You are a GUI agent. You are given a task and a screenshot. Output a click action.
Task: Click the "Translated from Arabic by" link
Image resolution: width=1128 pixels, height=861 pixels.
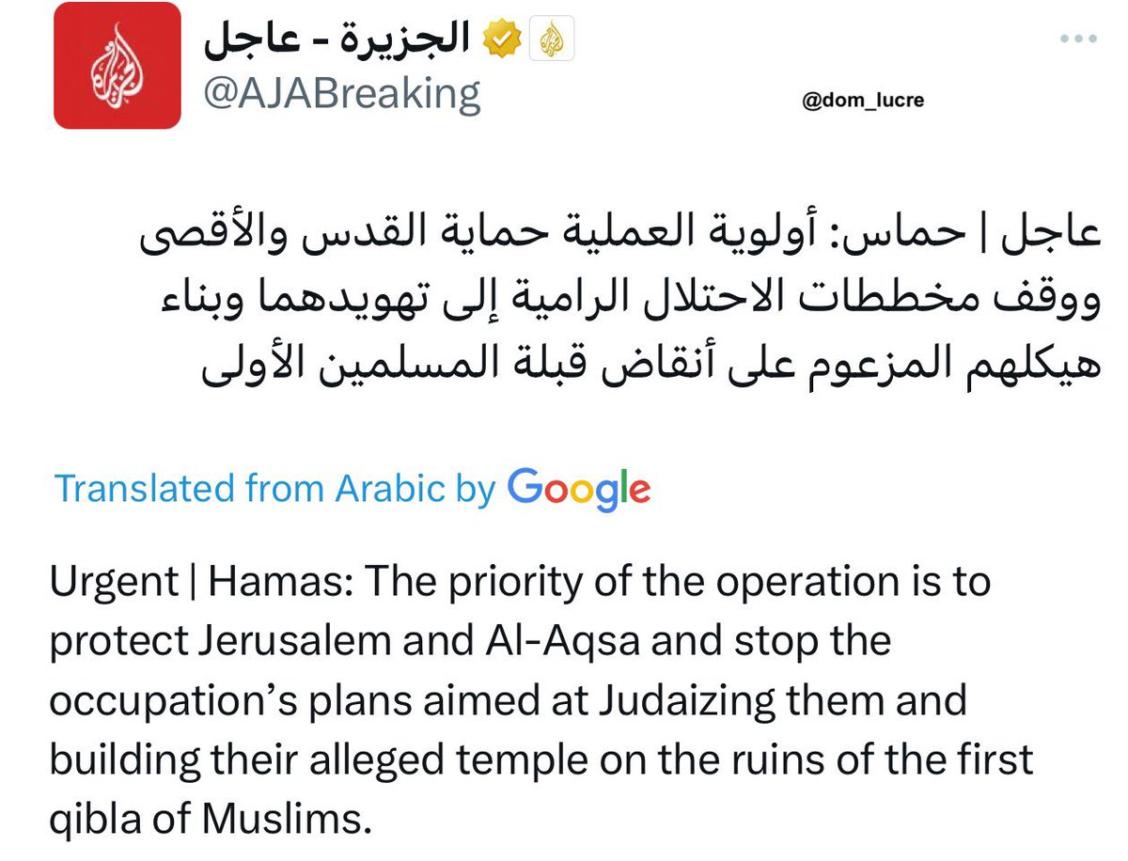tap(274, 489)
